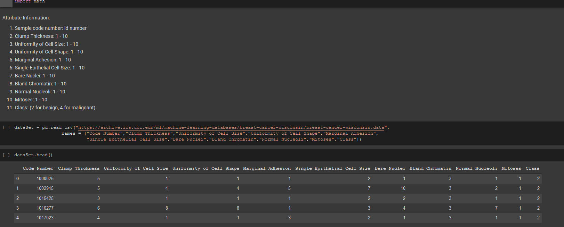Select 'Bland Chromatin: 1 - 10' list item

41,84
